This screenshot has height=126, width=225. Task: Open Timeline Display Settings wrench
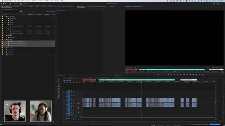pyautogui.click(x=76, y=83)
